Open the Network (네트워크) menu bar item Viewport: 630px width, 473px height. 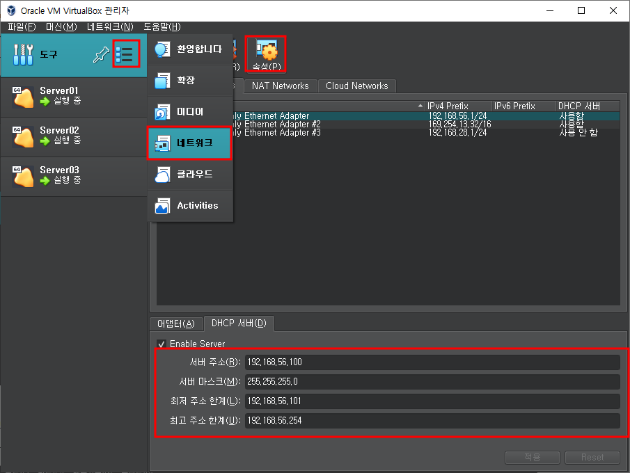tap(110, 27)
